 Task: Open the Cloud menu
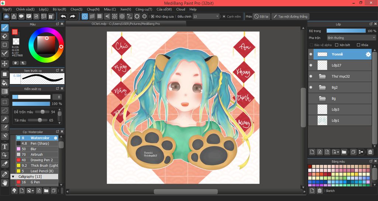coord(181,9)
